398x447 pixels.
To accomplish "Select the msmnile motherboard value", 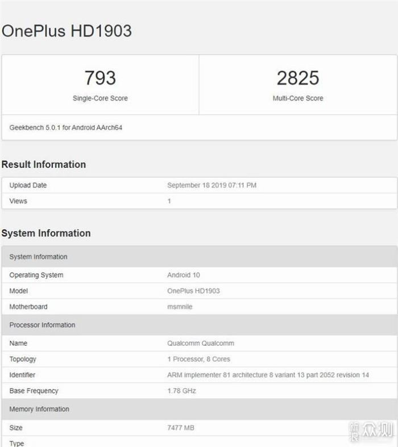I will click(180, 307).
